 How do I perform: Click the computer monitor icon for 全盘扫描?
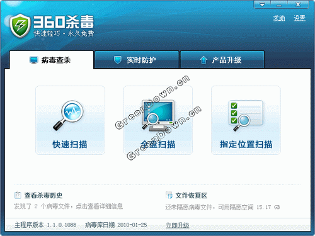pos(158,115)
